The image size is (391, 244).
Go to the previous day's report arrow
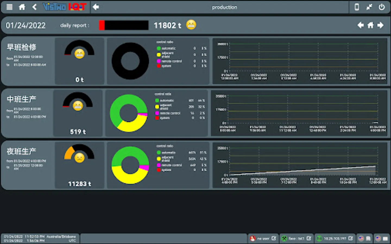click(x=361, y=25)
